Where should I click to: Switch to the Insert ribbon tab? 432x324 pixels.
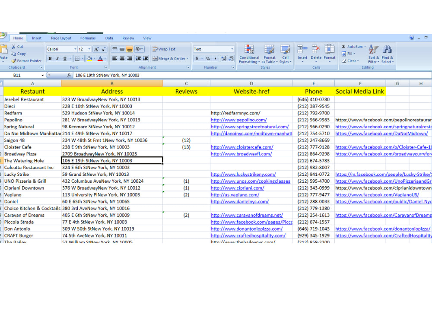coord(37,38)
